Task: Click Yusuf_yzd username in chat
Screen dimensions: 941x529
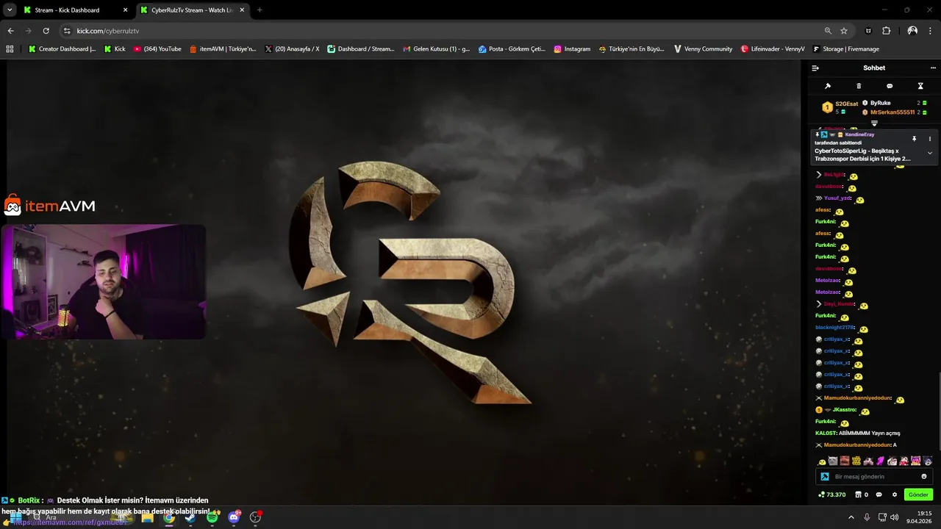Action: [837, 198]
